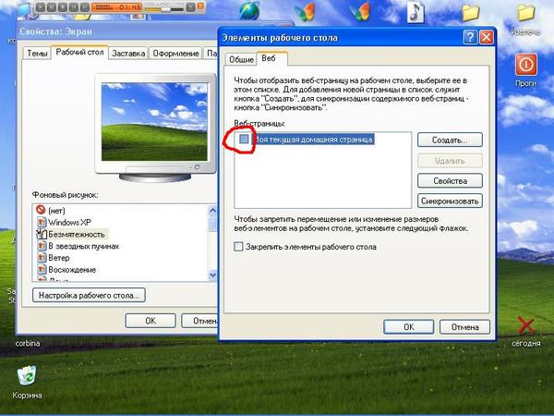Click the image icon next to Ветер
Image resolution: width=554 pixels, height=416 pixels.
pos(42,258)
